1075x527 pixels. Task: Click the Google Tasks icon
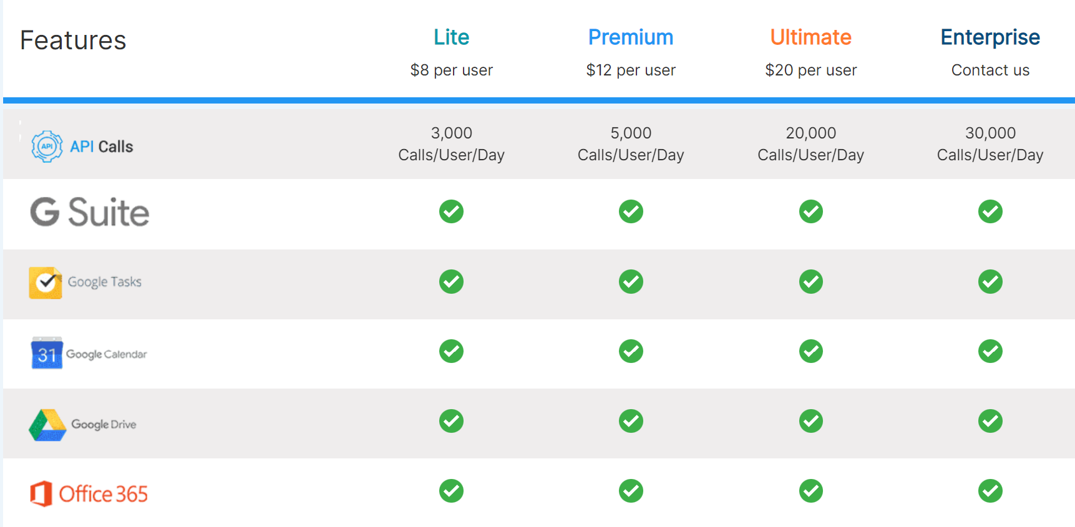[x=46, y=283]
